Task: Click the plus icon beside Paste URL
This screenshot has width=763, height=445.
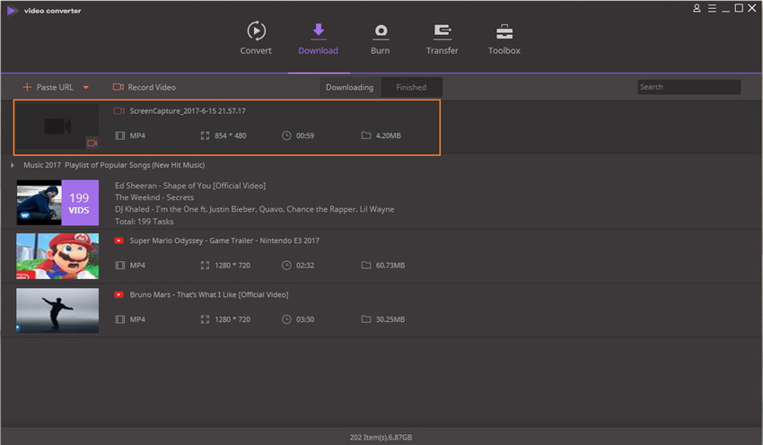Action: click(x=27, y=87)
